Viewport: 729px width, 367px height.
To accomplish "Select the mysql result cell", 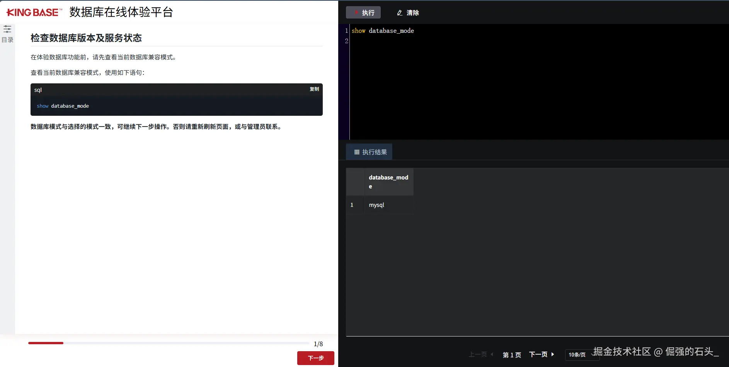I will 376,205.
